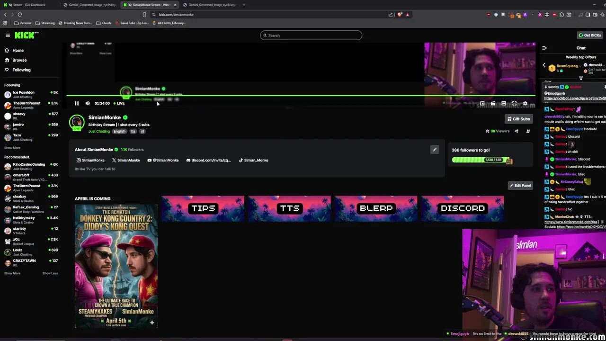The height and width of the screenshot is (341, 606).
Task: Collapse the Weekly top Gifters dropdown
Action: [x=581, y=79]
